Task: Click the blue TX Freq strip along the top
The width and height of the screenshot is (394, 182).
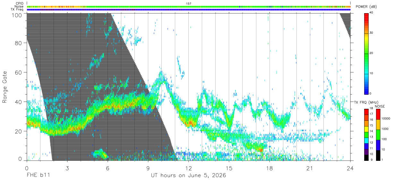Action: click(189, 10)
